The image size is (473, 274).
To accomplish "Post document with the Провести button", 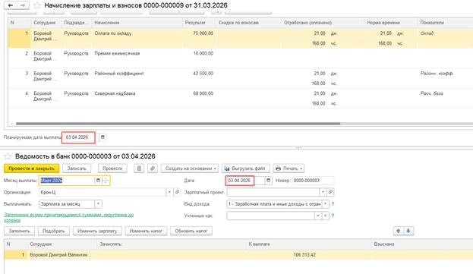I will (x=112, y=168).
